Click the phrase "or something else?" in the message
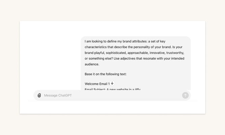This screenshot has width=225, height=135. [98, 59]
